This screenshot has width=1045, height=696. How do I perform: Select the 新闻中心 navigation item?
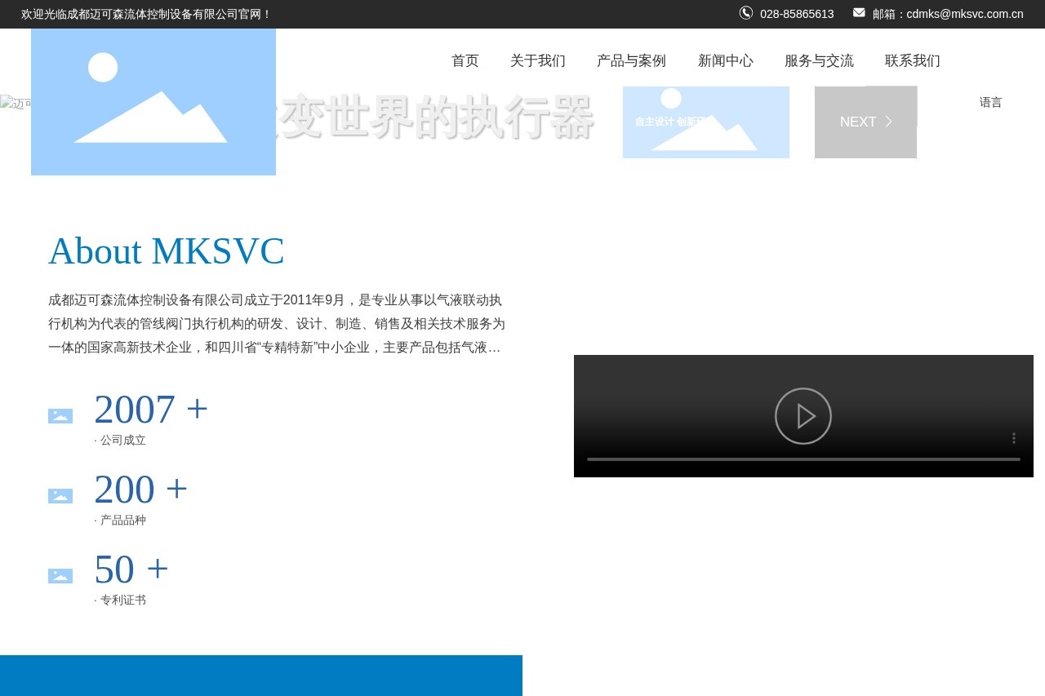pyautogui.click(x=725, y=61)
